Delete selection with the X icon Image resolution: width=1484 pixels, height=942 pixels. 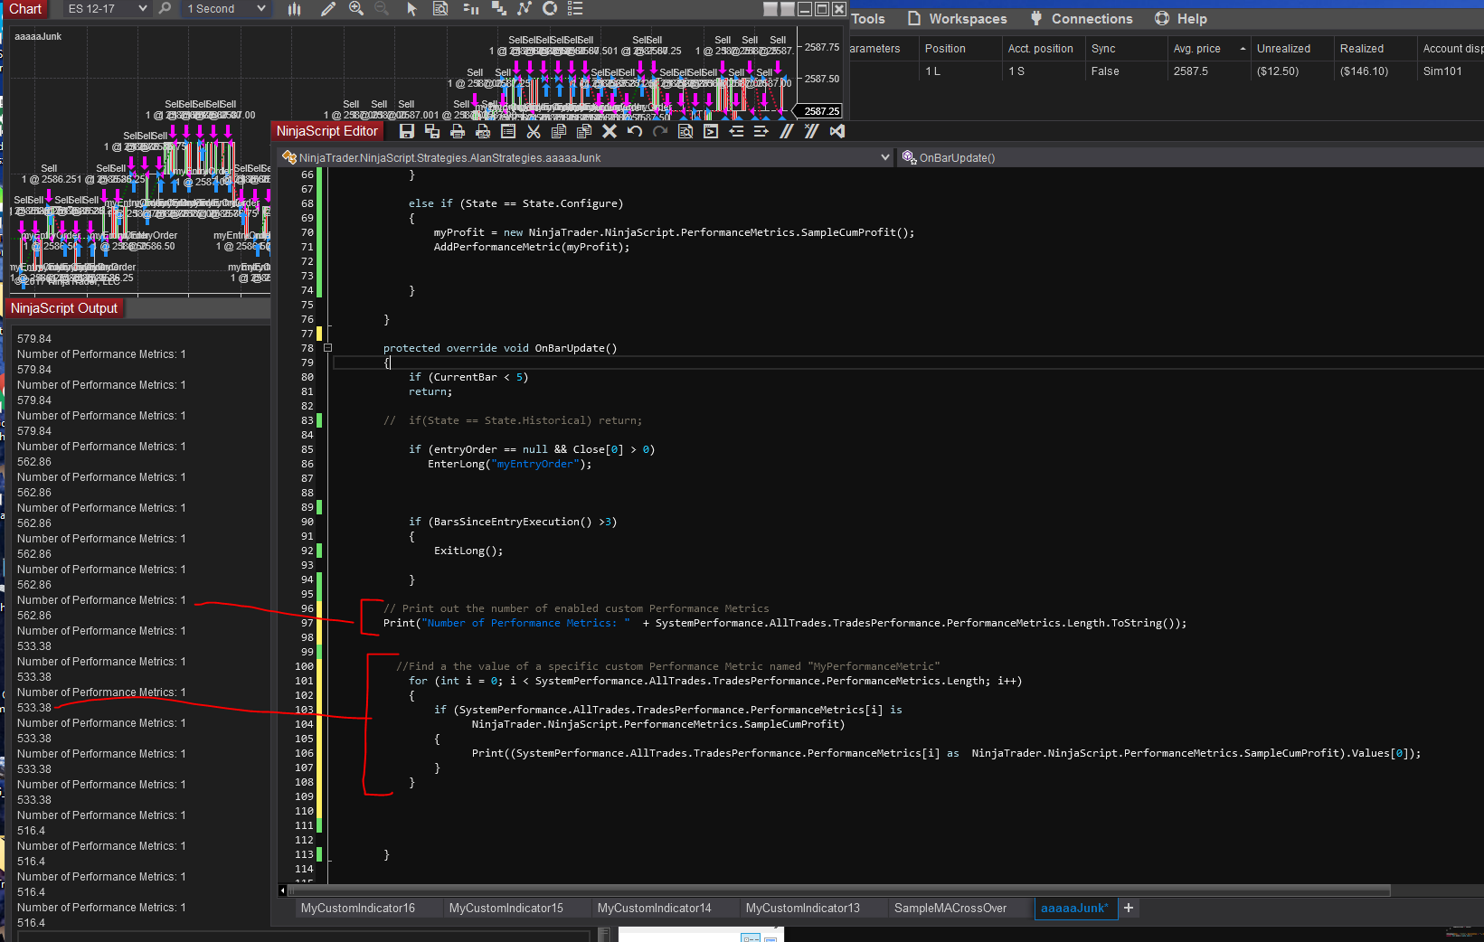click(610, 131)
